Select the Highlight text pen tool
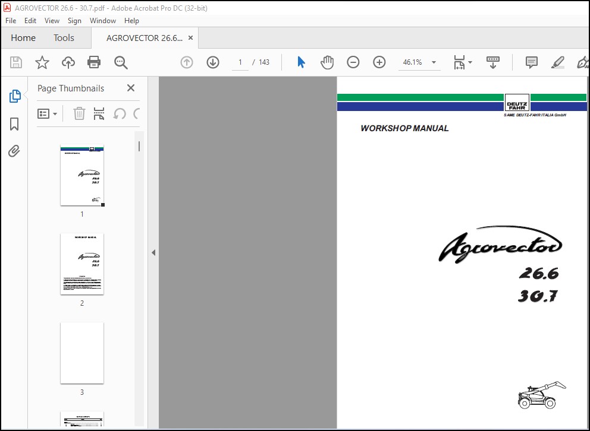 [x=557, y=62]
